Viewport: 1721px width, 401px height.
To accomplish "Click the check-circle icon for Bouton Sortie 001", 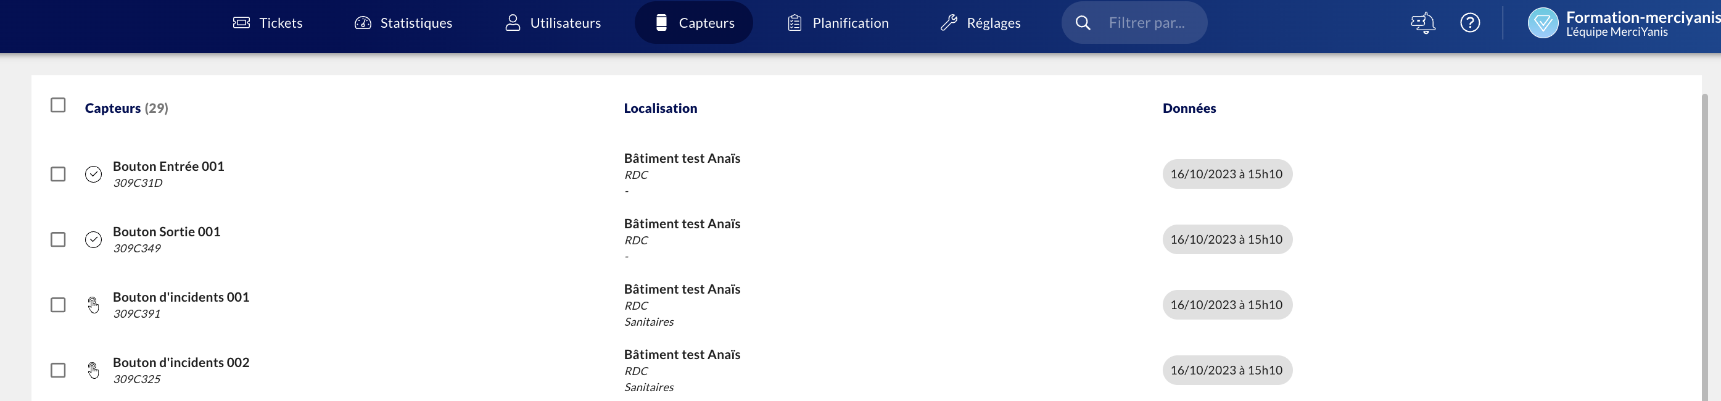I will coord(94,240).
